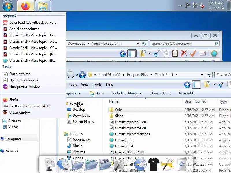
Task: Open folder options dropdown arrow in toolbar
Action: tap(214, 84)
